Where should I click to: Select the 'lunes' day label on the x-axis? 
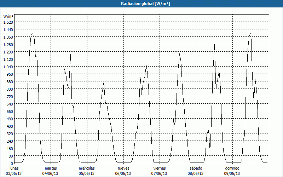coord(15,168)
